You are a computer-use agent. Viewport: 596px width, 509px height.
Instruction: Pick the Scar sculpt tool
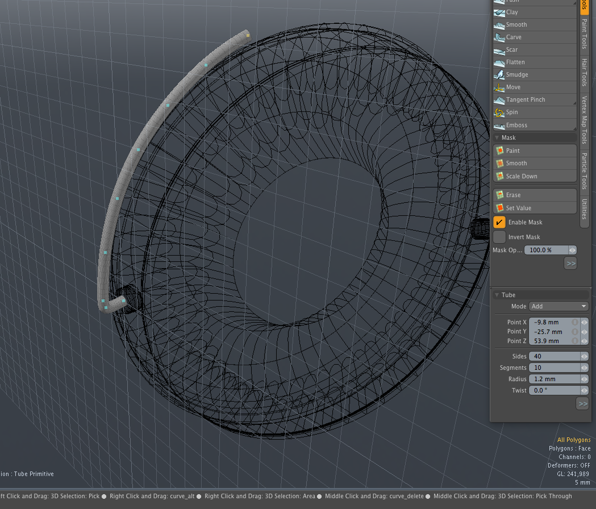(x=535, y=50)
